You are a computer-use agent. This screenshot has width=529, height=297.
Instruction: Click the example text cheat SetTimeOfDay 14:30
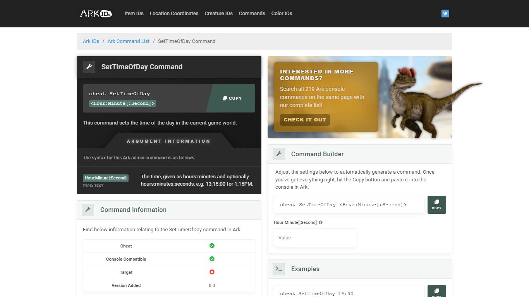point(317,294)
